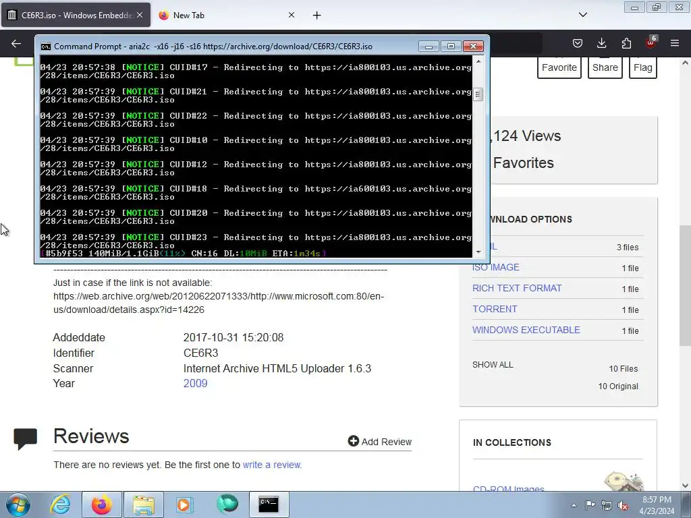
Task: Click the 10 Files count text
Action: click(x=623, y=369)
